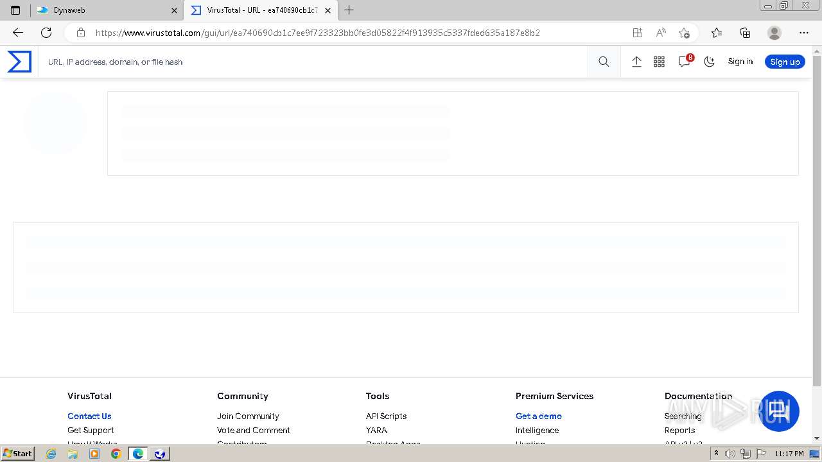
Task: Open the Windows Start menu
Action: 17,454
